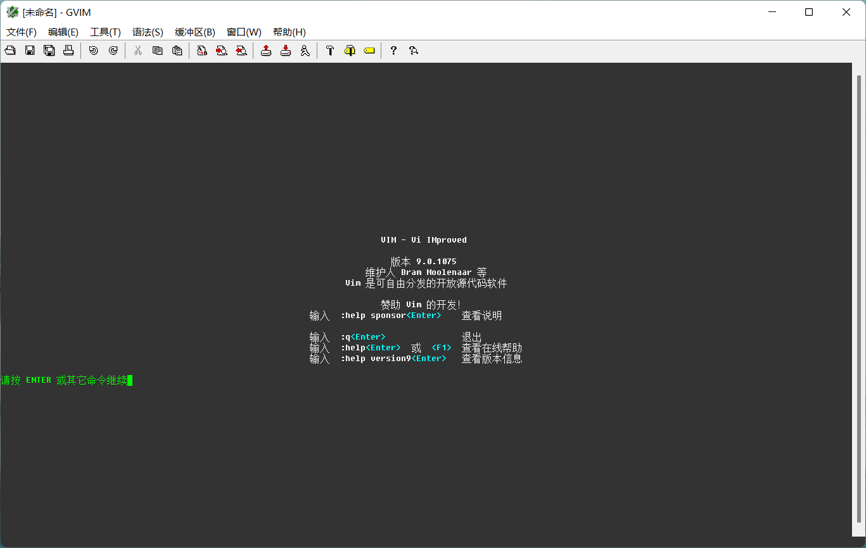Screen dimensions: 866x548
Task: Click the 'VIM - Vi IMproved' heading text
Action: coord(424,240)
